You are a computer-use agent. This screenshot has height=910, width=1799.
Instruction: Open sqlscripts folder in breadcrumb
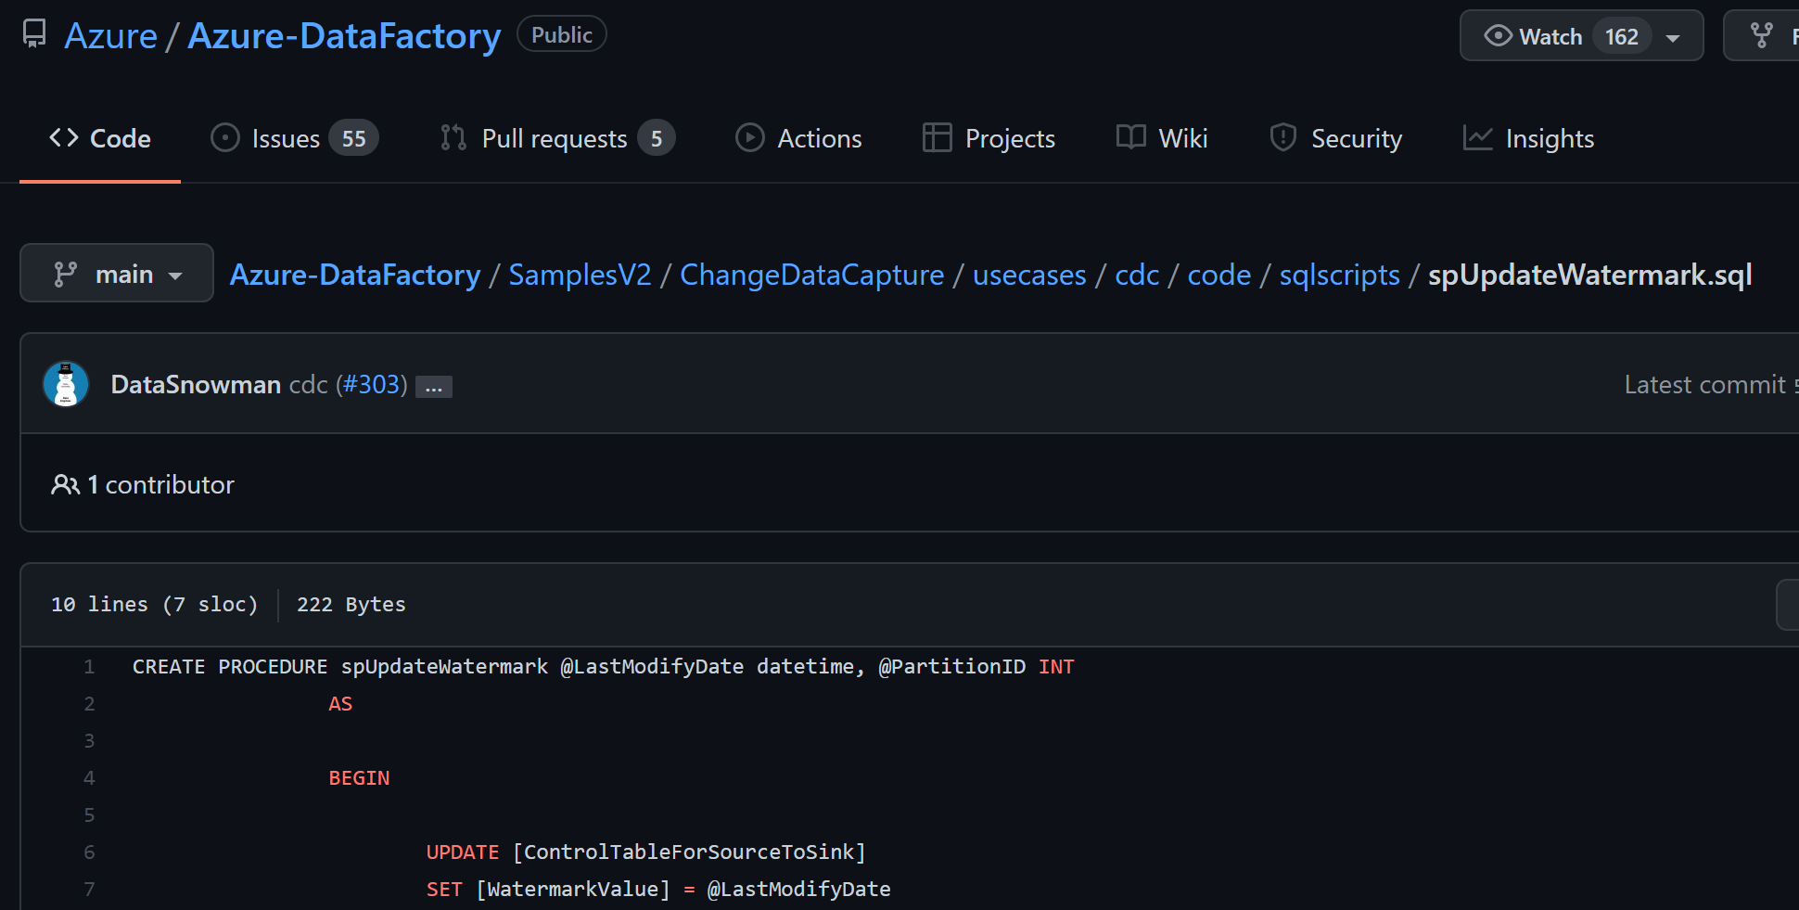1339,275
